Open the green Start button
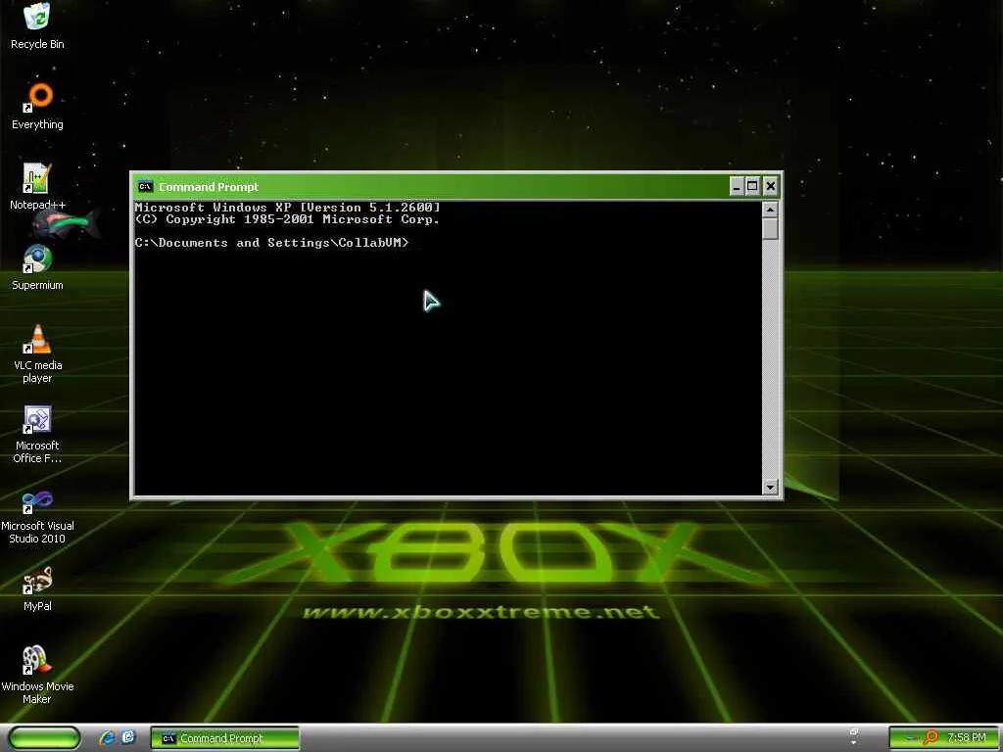This screenshot has width=1003, height=752. pos(44,738)
